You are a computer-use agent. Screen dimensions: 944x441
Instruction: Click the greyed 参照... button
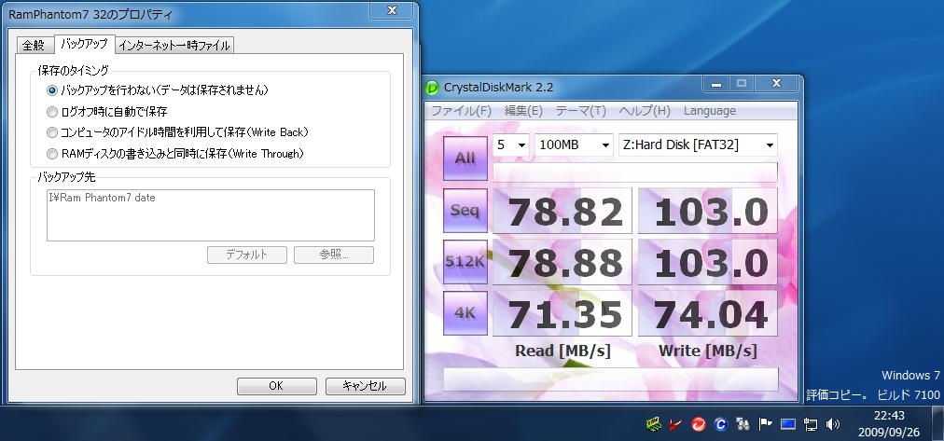click(x=334, y=255)
